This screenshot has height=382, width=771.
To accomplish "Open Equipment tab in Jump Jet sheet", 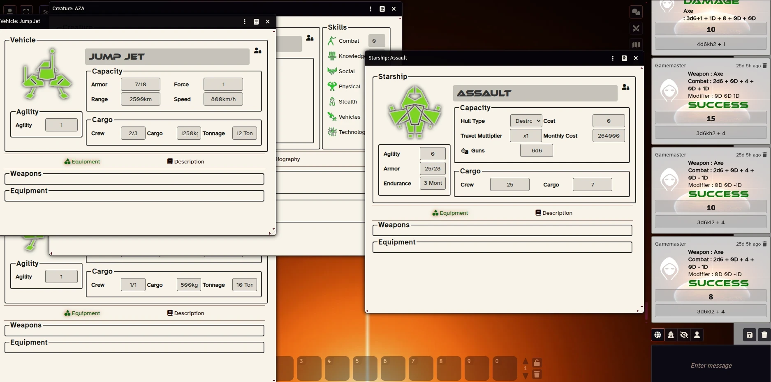I will click(x=82, y=161).
